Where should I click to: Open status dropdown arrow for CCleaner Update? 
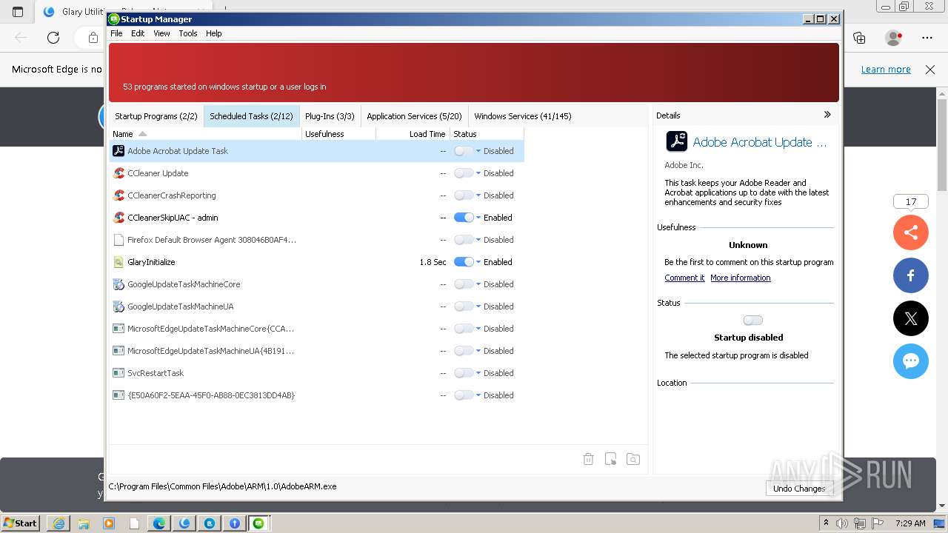(478, 173)
